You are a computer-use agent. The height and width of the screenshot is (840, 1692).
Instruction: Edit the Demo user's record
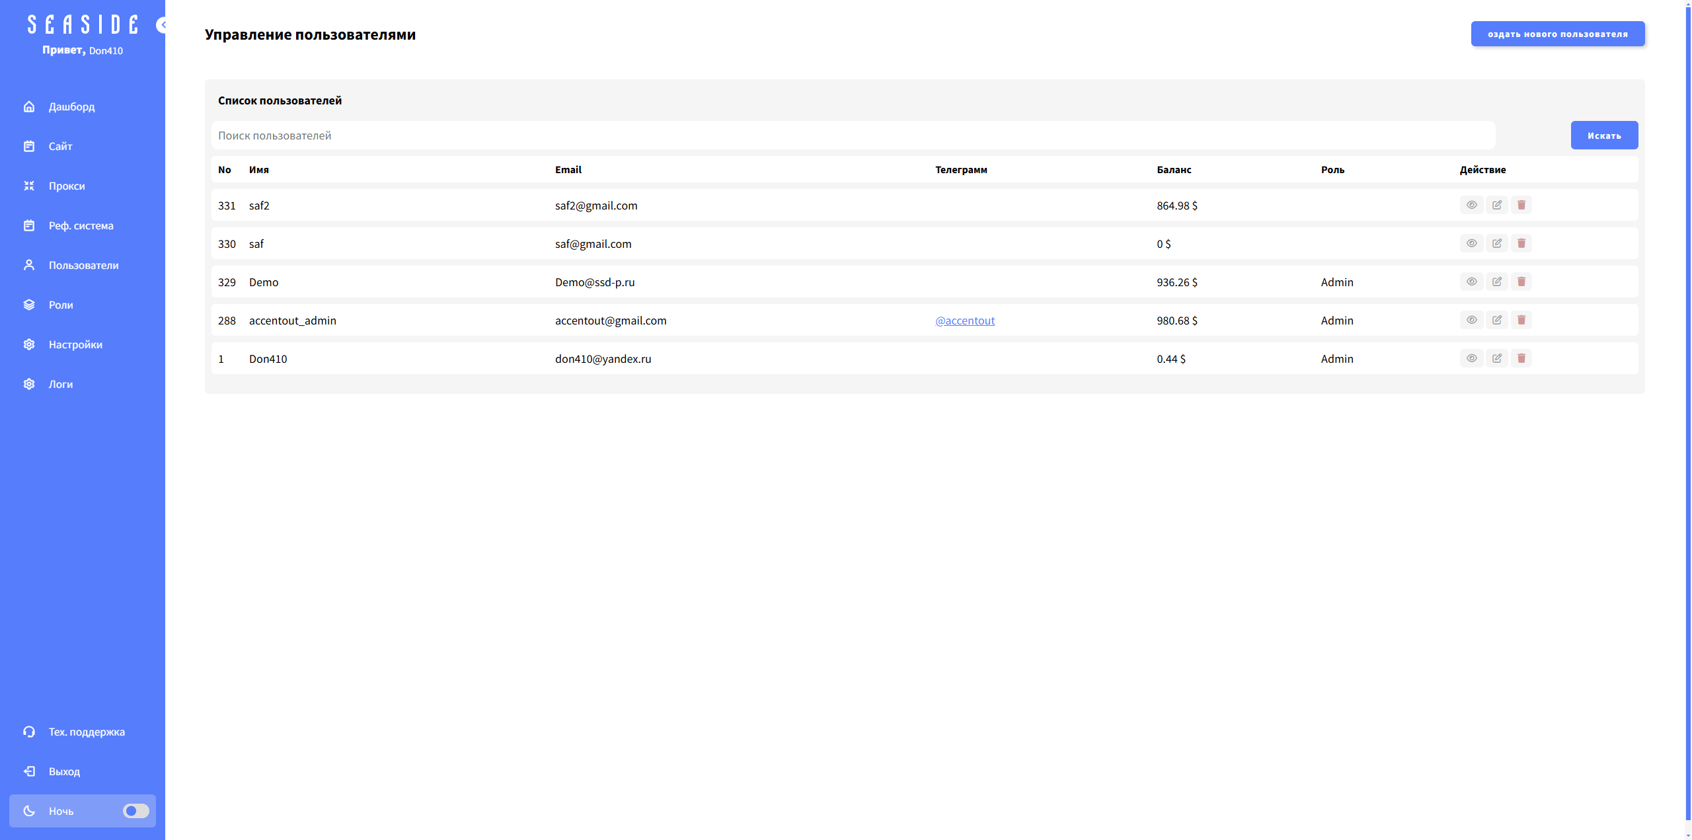tap(1496, 282)
